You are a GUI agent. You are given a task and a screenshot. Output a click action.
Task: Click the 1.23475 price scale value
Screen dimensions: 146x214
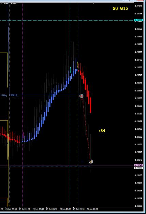(x=138, y=121)
